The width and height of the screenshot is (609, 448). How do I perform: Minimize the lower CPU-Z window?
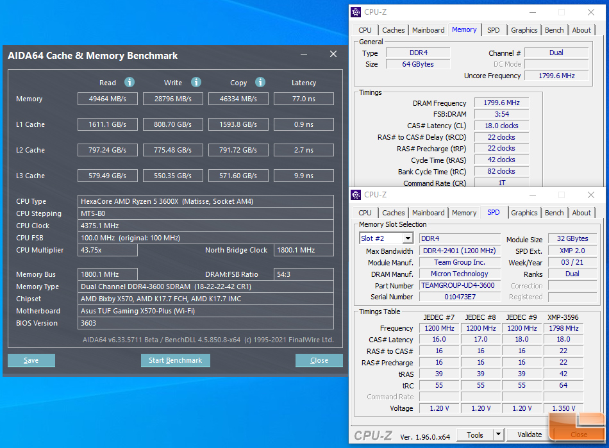click(x=533, y=195)
